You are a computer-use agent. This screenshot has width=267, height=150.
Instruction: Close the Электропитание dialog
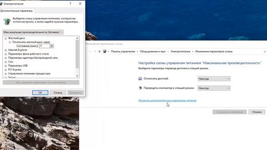pos(80,4)
